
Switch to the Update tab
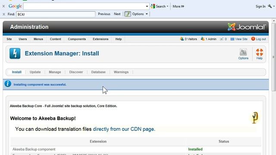pos(35,72)
